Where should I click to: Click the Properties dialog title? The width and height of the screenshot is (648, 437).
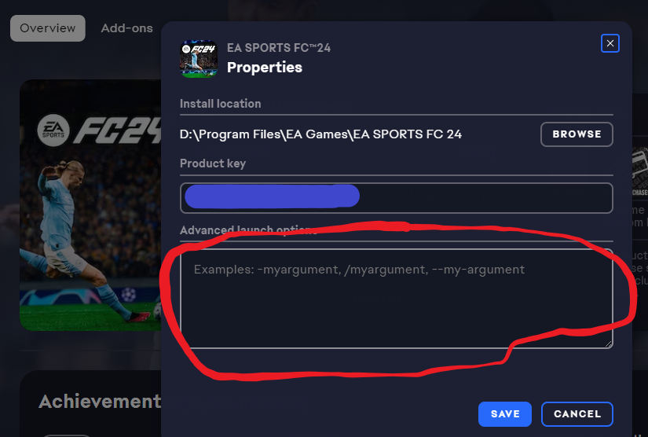point(265,68)
